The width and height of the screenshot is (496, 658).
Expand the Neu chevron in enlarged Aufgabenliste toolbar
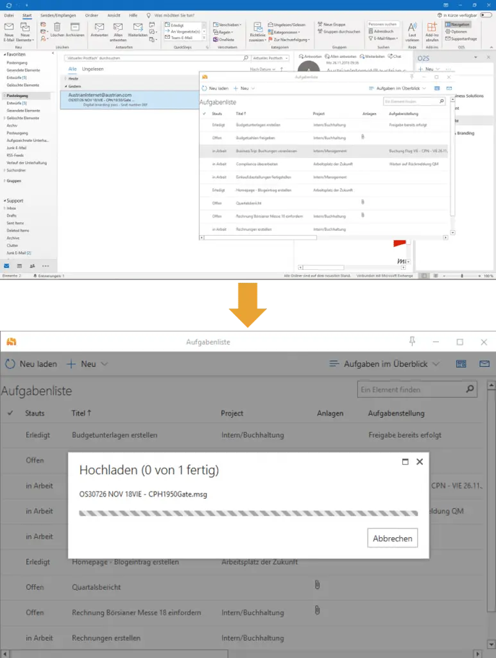(105, 364)
